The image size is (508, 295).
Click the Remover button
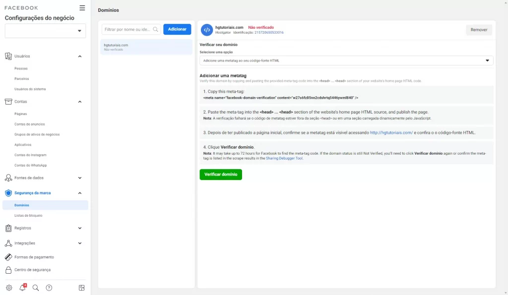click(479, 30)
